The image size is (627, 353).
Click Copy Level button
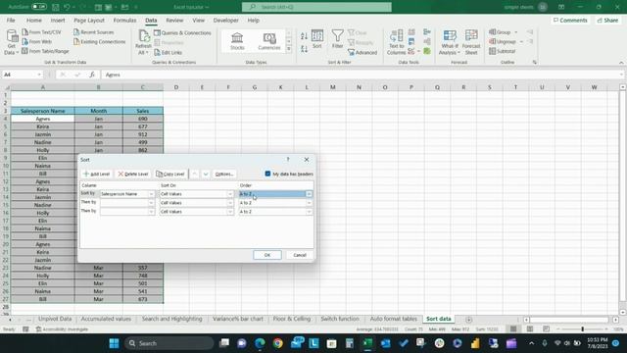pos(170,175)
